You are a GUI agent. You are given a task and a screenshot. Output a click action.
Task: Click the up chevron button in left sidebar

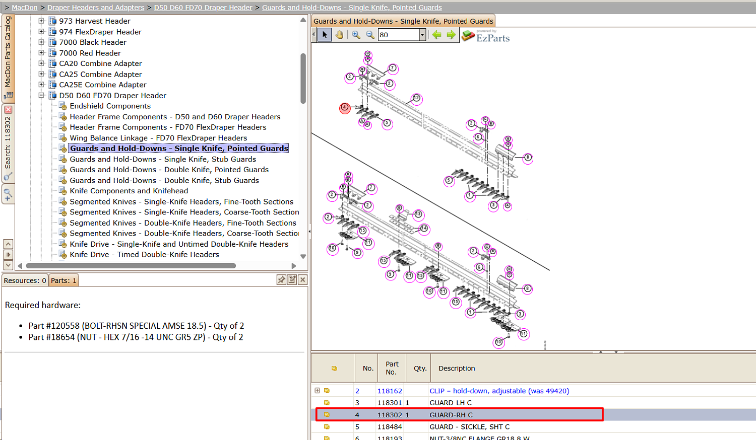pos(8,244)
